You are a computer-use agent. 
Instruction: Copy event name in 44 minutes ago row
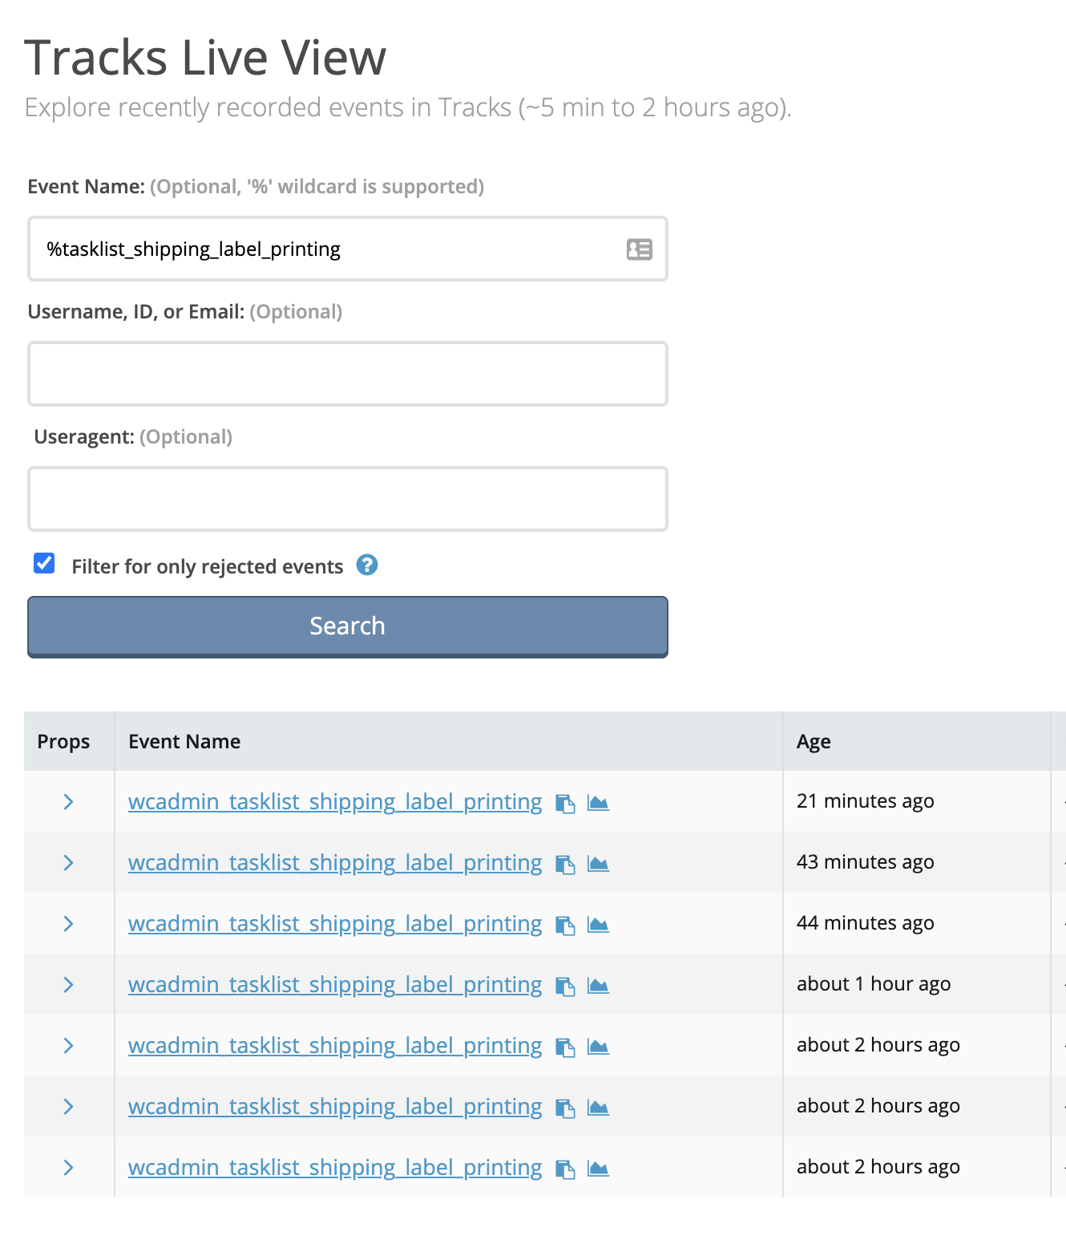pos(566,925)
